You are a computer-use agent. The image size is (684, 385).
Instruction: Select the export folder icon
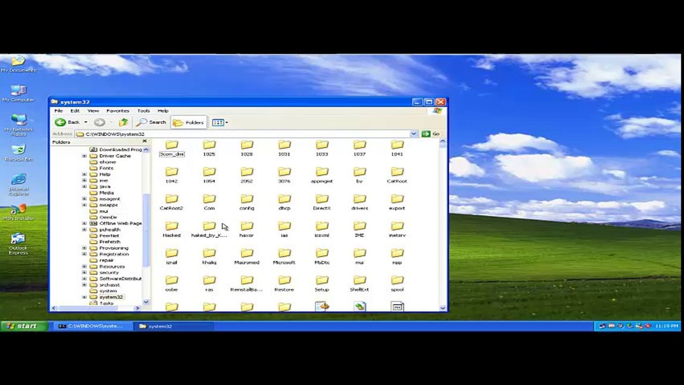[397, 199]
